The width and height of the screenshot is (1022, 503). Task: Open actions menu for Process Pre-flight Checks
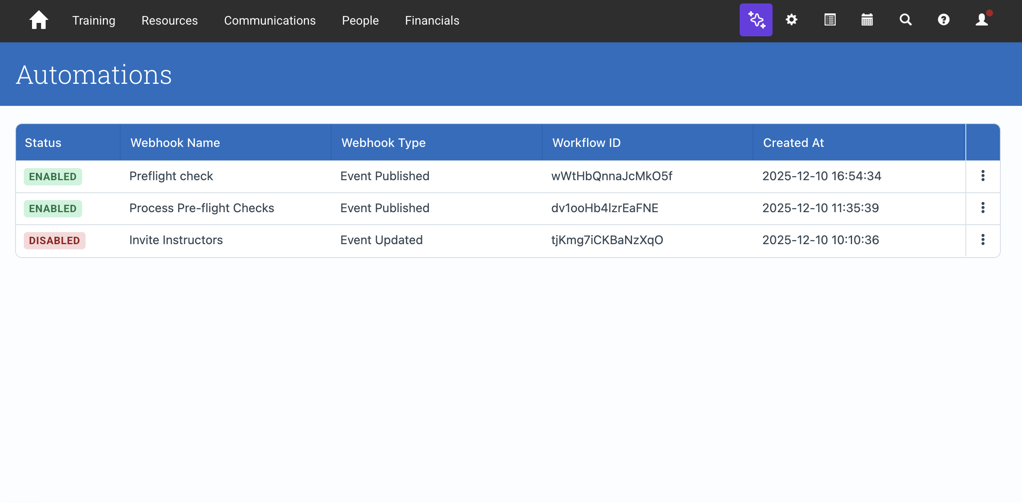pos(983,208)
